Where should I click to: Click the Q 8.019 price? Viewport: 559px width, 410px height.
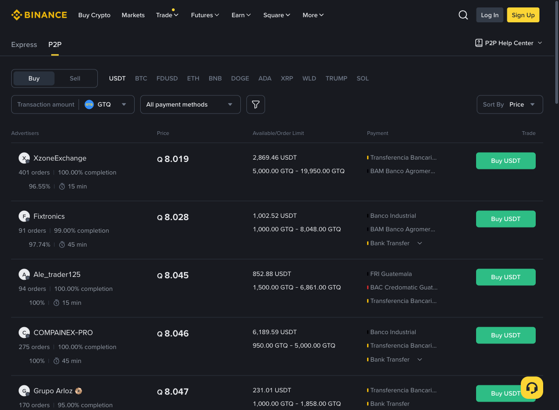[173, 159]
